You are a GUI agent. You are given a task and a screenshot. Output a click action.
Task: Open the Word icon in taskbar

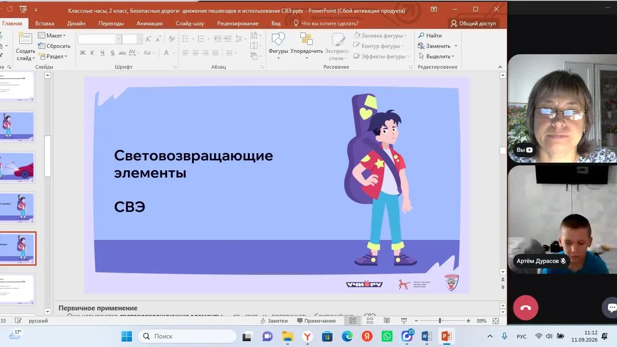426,336
